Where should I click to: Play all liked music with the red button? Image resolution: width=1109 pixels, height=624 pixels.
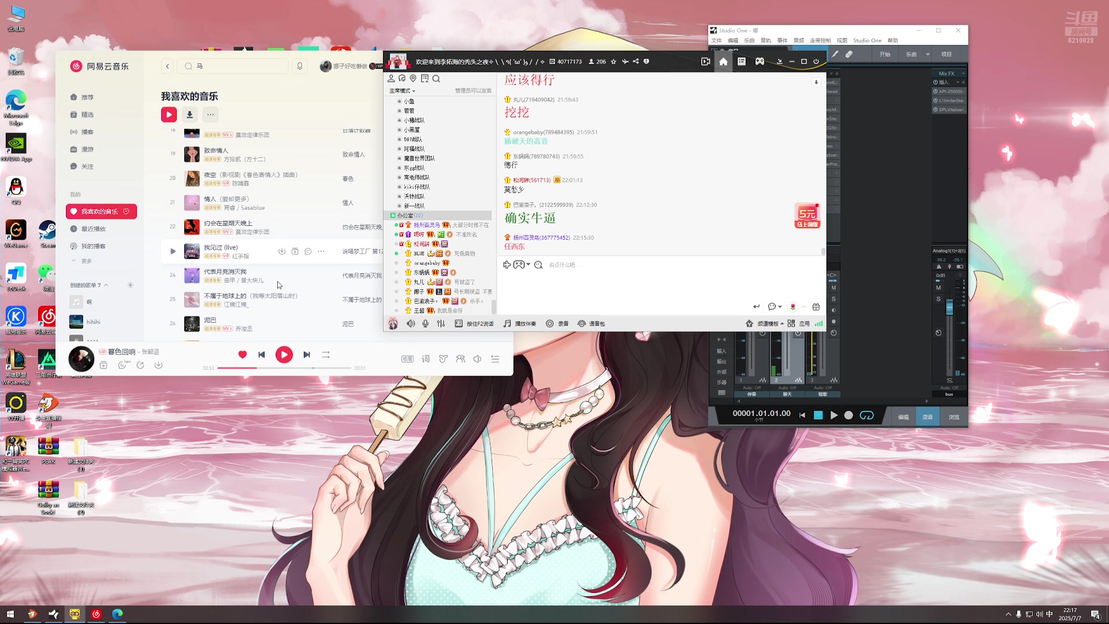pyautogui.click(x=169, y=114)
